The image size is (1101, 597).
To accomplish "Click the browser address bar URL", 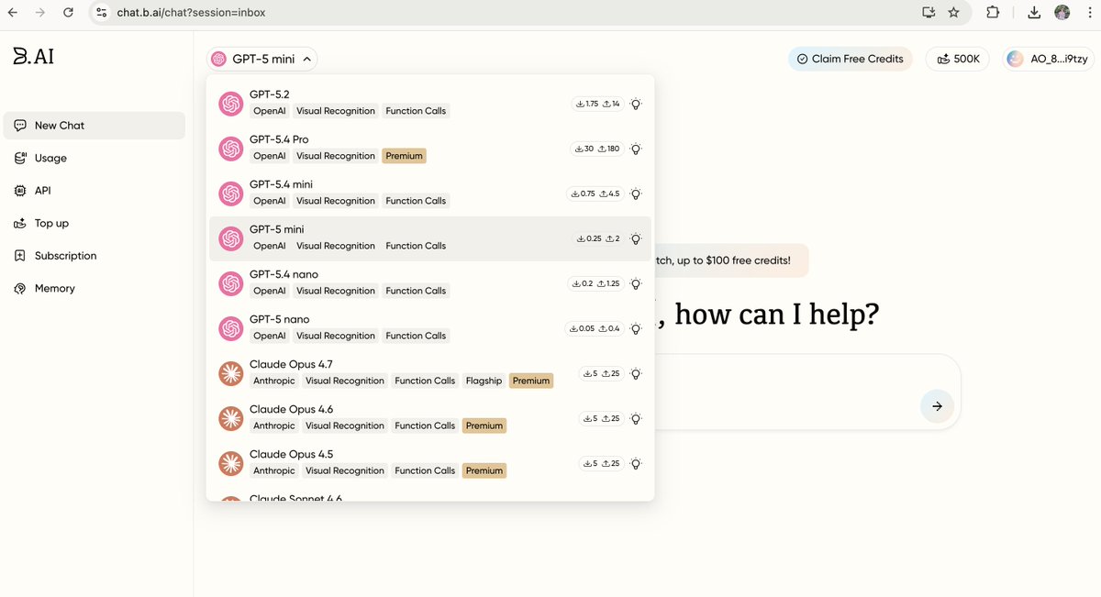I will tap(192, 13).
